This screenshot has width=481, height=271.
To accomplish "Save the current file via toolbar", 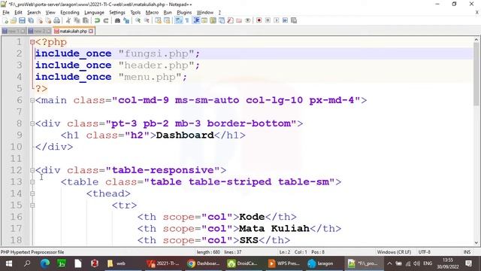I will pyautogui.click(x=22, y=20).
